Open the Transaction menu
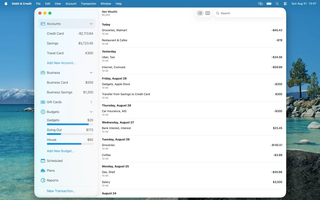The width and height of the screenshot is (320, 200). coord(88,3)
